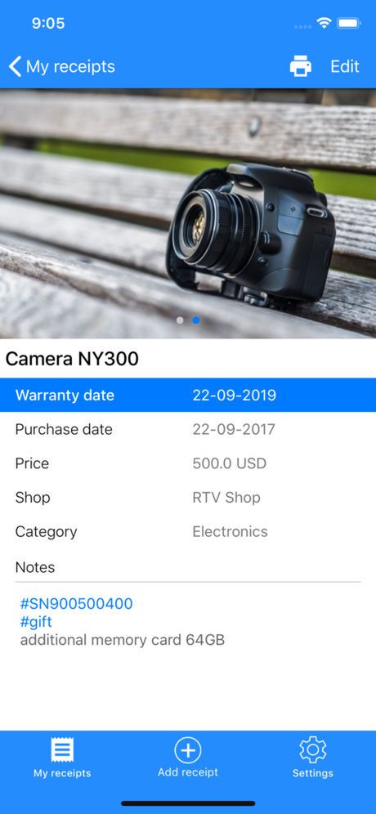376x814 pixels.
Task: Go back using the left chevron arrow
Action: coord(15,66)
